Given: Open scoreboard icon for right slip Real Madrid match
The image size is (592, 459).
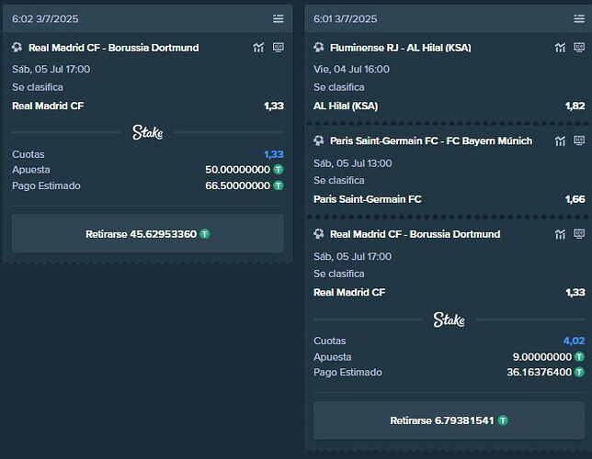Looking at the screenshot, I should point(579,234).
